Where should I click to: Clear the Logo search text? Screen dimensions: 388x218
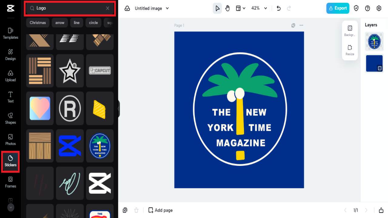(108, 8)
